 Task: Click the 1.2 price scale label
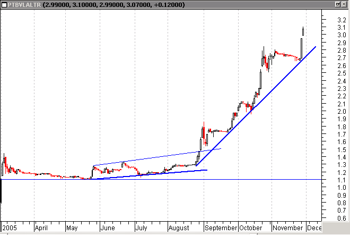coord(342,173)
